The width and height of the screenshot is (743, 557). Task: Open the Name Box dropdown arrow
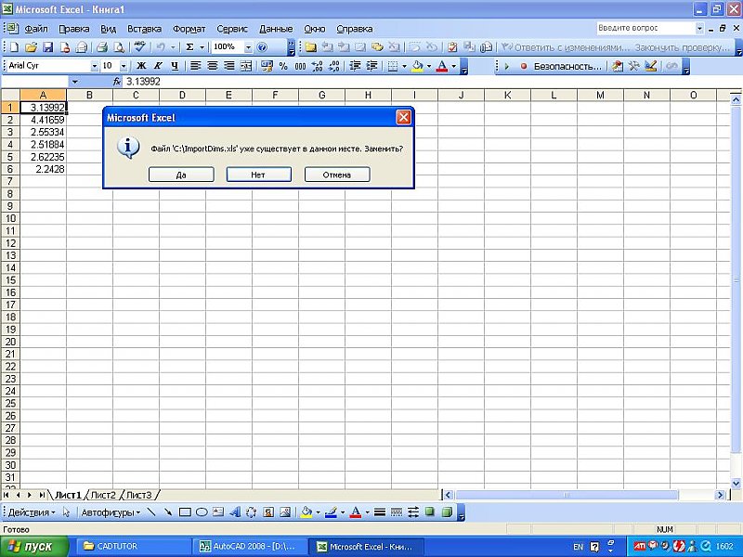pos(74,82)
